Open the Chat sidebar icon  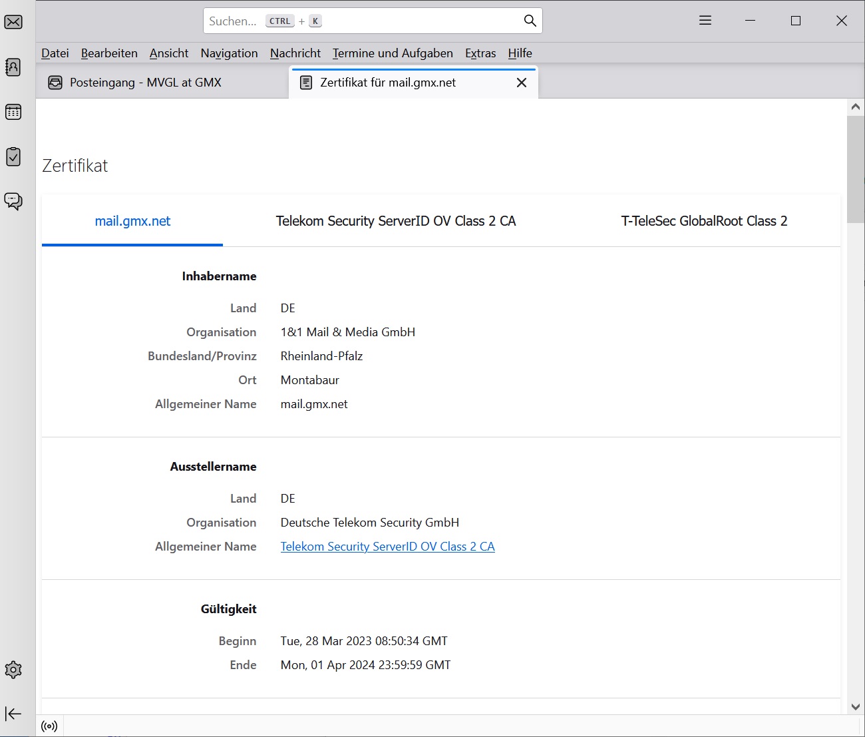pyautogui.click(x=13, y=201)
